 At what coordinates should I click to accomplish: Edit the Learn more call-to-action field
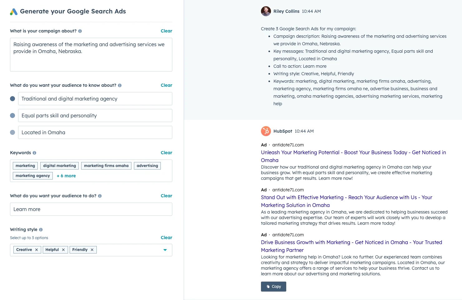[91, 209]
